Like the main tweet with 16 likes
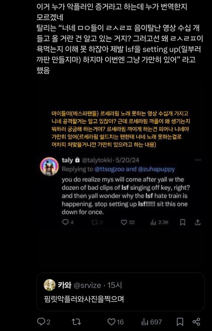212x331 pixels. click(x=116, y=322)
